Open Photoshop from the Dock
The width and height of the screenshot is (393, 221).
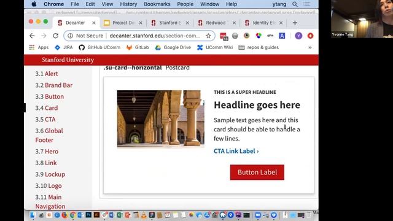click(x=88, y=215)
